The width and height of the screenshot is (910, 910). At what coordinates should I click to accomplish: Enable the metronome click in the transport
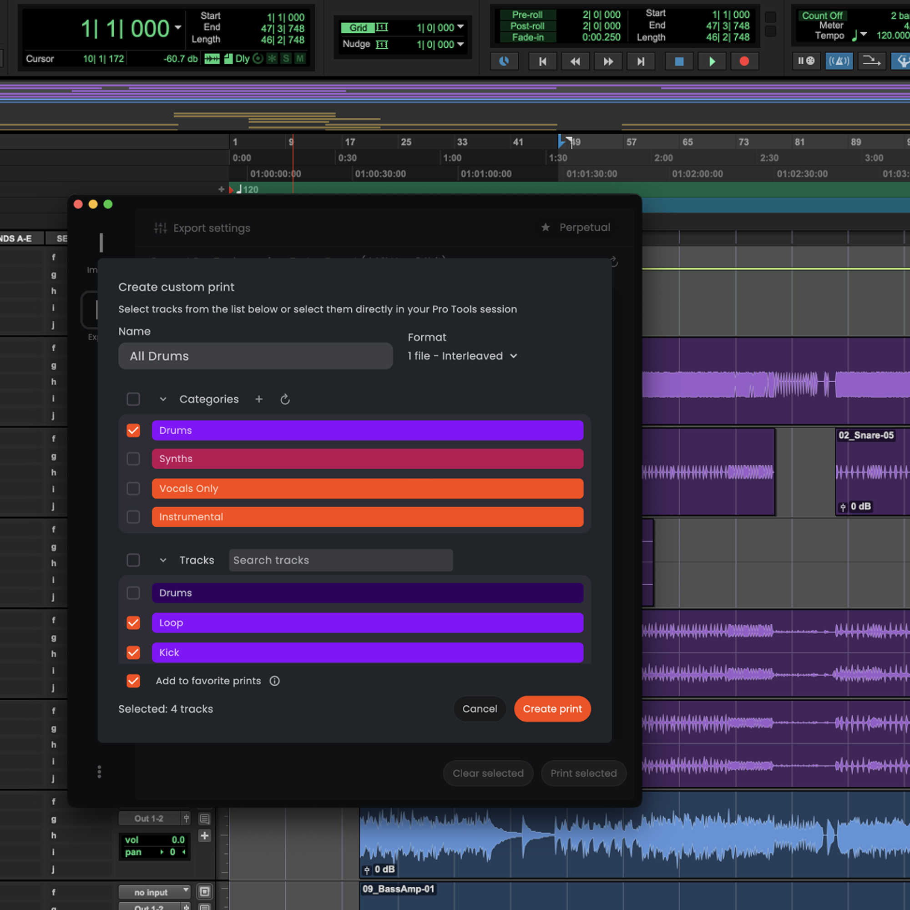pyautogui.click(x=839, y=61)
